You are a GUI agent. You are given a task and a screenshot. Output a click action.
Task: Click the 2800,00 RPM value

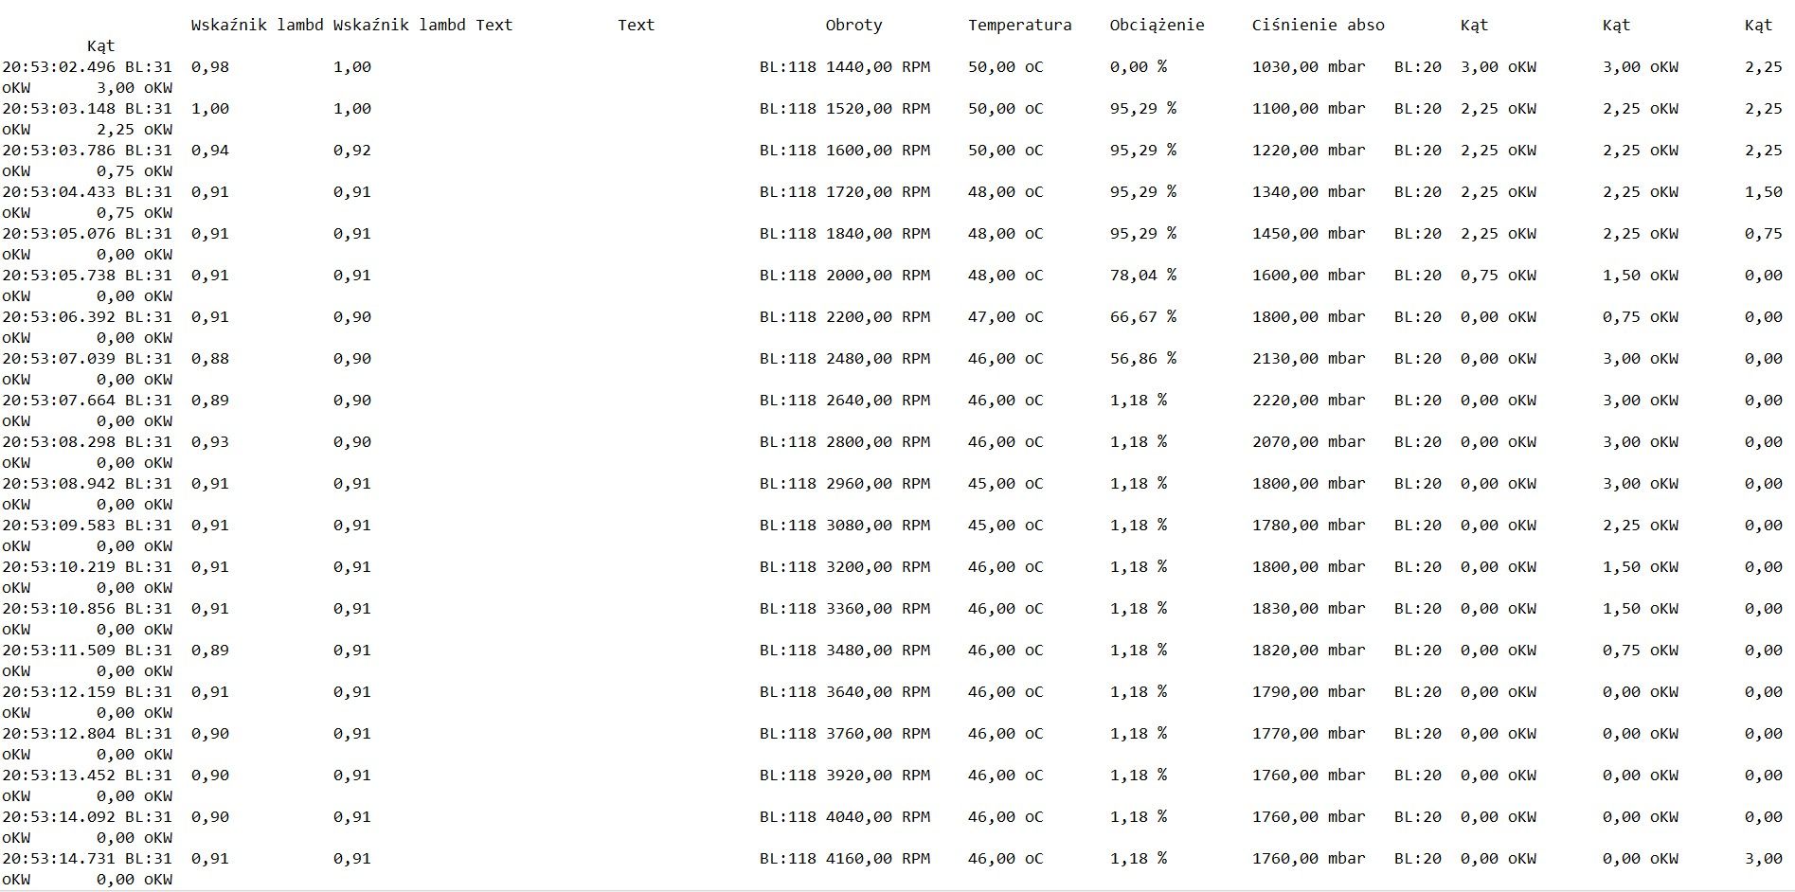tap(877, 442)
